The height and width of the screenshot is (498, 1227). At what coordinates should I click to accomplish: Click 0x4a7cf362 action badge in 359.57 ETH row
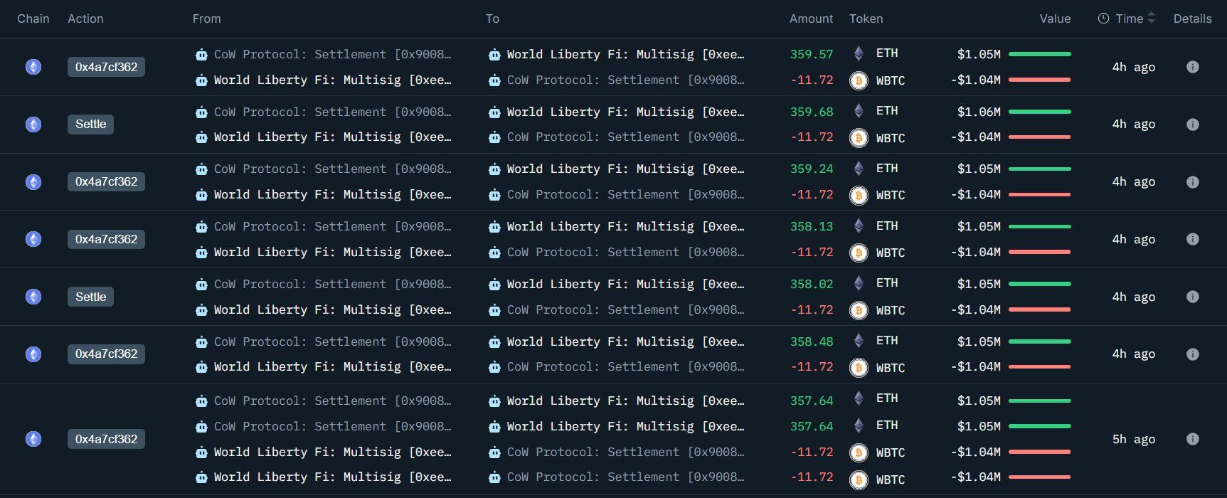(x=106, y=67)
